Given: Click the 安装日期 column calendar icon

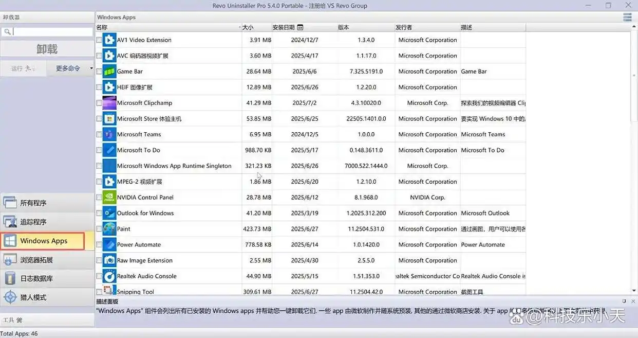Looking at the screenshot, I should (300, 27).
